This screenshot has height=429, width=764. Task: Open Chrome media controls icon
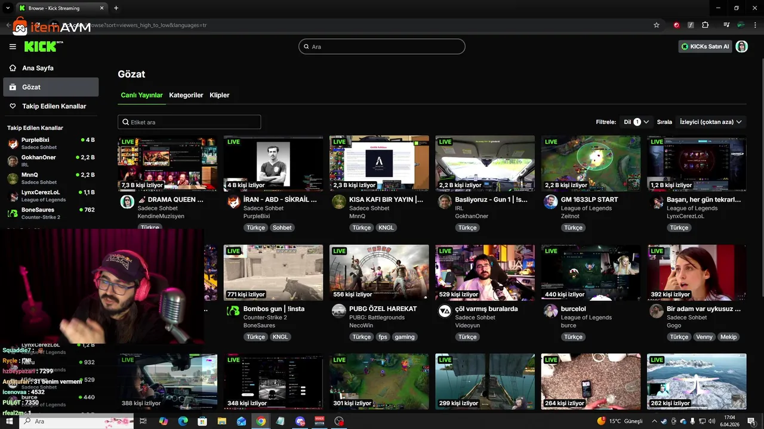tap(726, 25)
